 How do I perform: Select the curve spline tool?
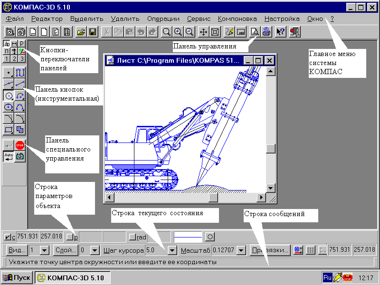(20, 107)
